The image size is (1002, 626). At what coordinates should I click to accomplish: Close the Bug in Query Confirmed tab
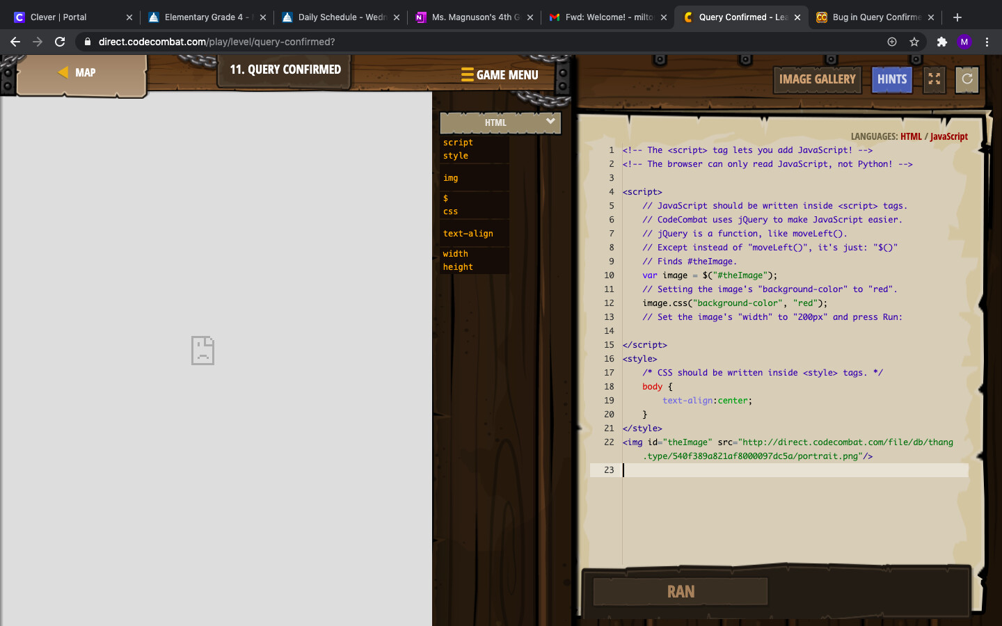(931, 17)
